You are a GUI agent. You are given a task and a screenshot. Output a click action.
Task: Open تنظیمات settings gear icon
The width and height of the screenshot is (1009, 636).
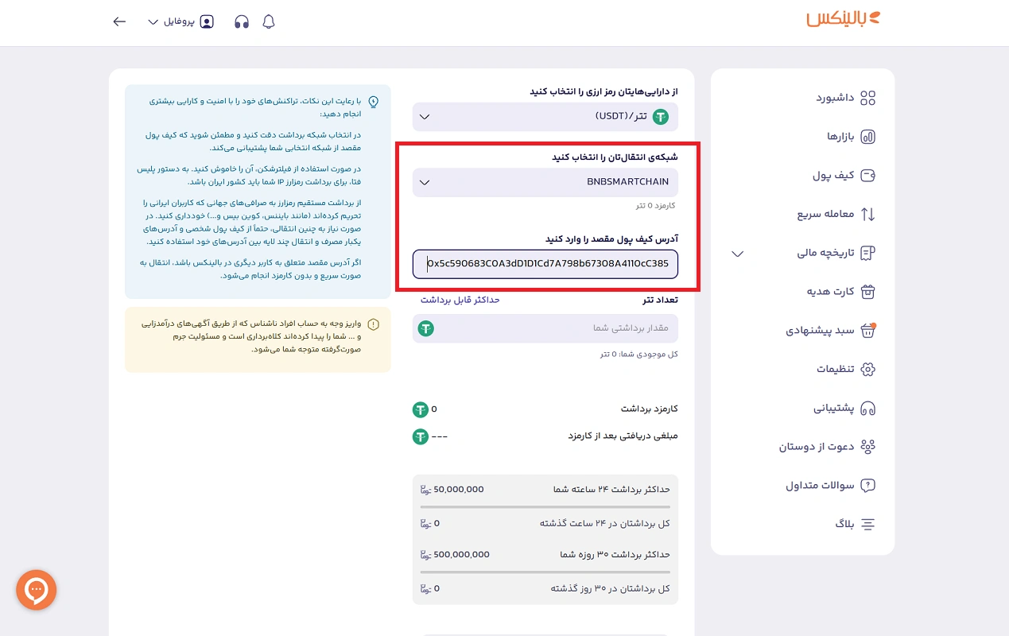tap(867, 369)
